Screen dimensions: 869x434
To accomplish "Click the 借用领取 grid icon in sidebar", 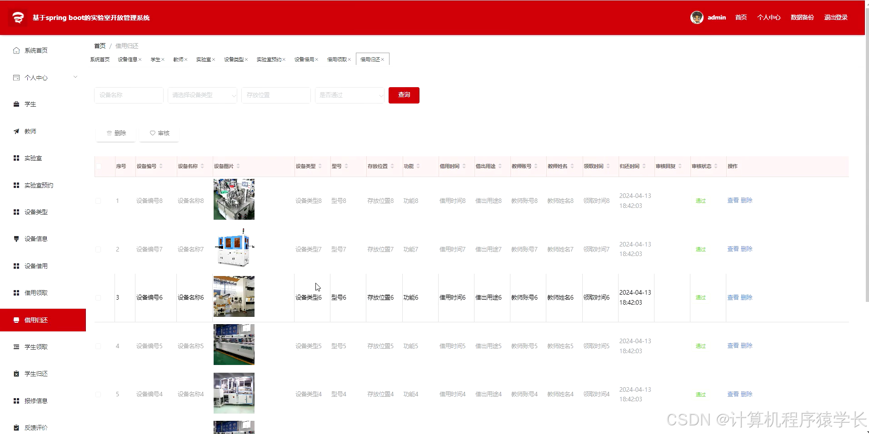I will [16, 293].
